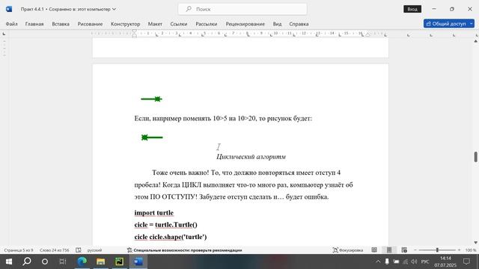This screenshot has width=479, height=269.
Task: Switch to Read Mode view icon
Action: click(374, 250)
